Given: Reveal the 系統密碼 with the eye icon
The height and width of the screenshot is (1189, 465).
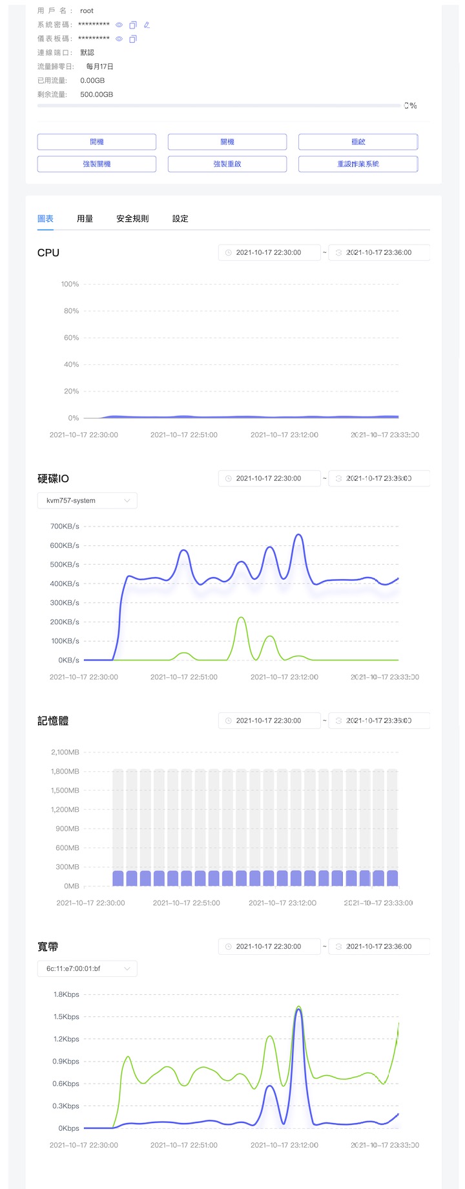Looking at the screenshot, I should click(119, 25).
